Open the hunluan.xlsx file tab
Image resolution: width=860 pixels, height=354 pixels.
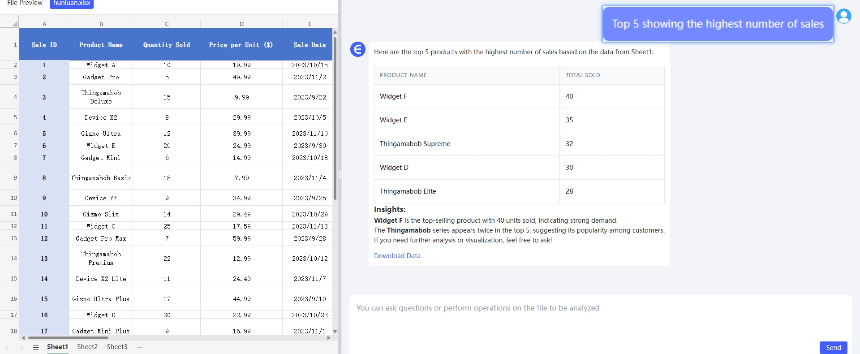tap(72, 4)
